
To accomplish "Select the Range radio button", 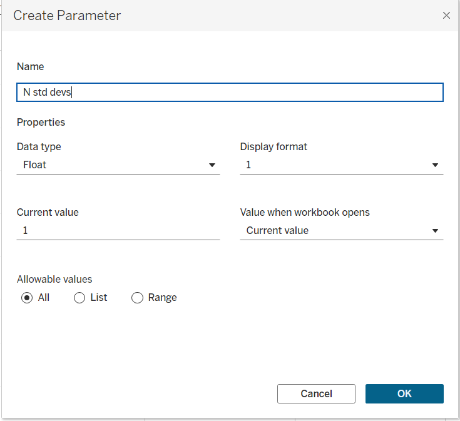I will (137, 298).
